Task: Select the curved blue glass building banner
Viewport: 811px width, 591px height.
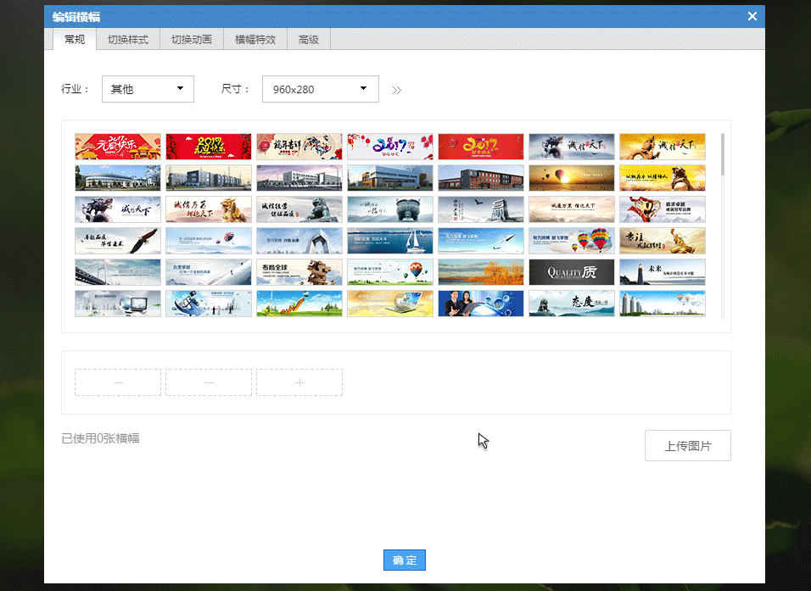Action: point(118,178)
